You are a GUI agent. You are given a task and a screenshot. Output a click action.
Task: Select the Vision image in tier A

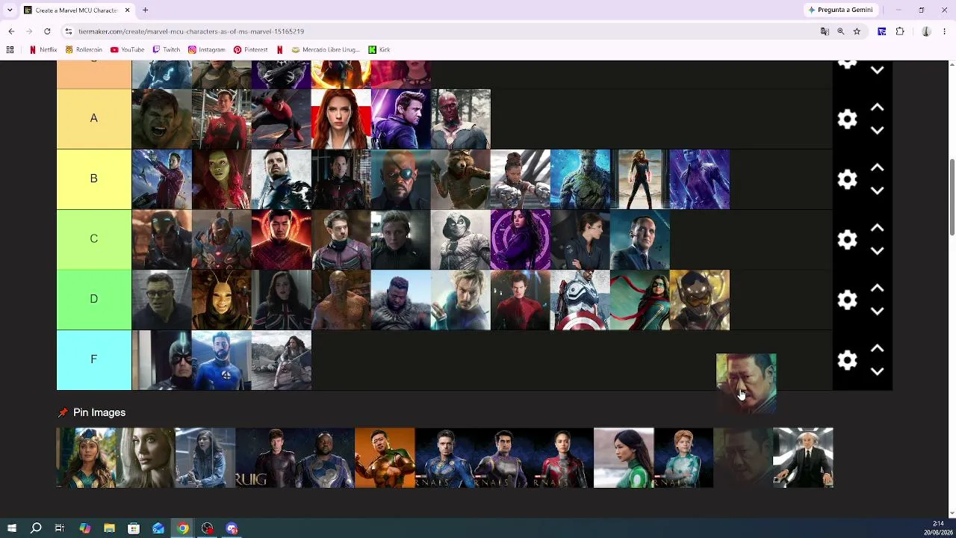coord(461,119)
